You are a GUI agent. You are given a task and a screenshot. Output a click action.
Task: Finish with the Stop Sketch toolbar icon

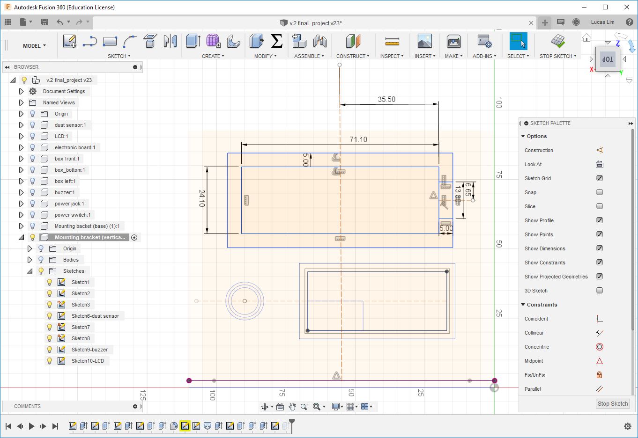[558, 41]
